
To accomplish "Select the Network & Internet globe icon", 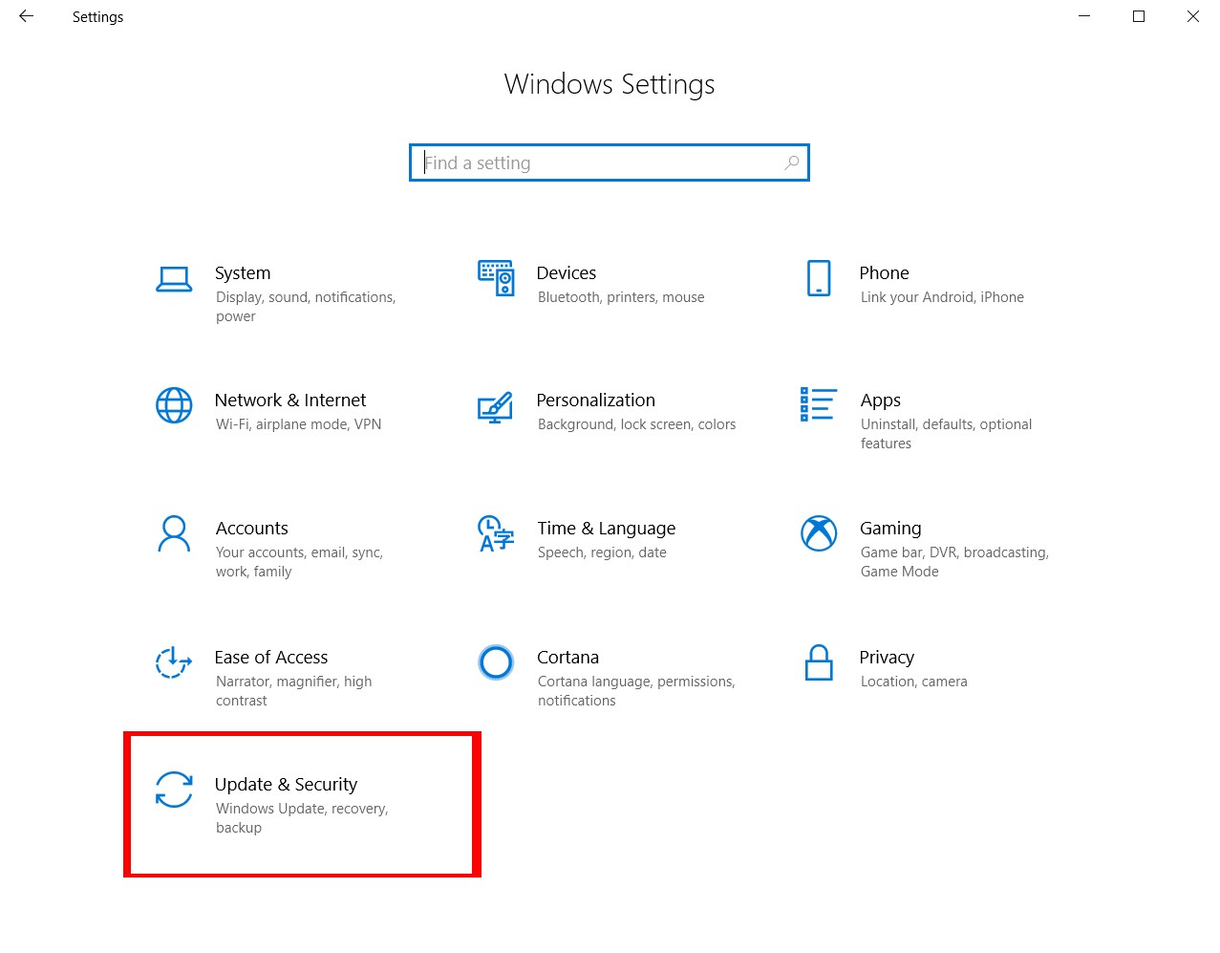I will (174, 405).
